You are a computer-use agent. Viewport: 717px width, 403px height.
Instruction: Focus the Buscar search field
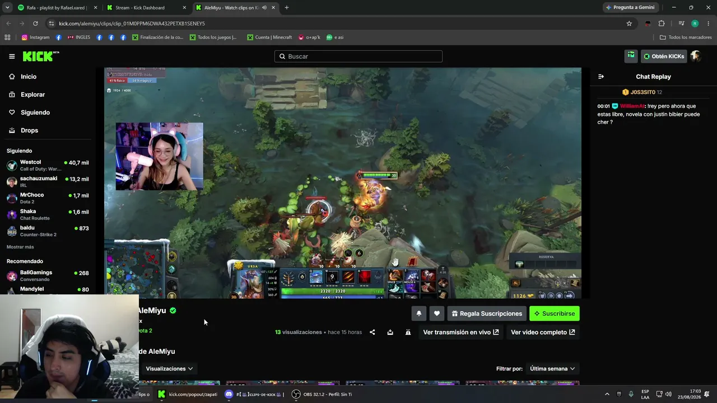(x=358, y=56)
